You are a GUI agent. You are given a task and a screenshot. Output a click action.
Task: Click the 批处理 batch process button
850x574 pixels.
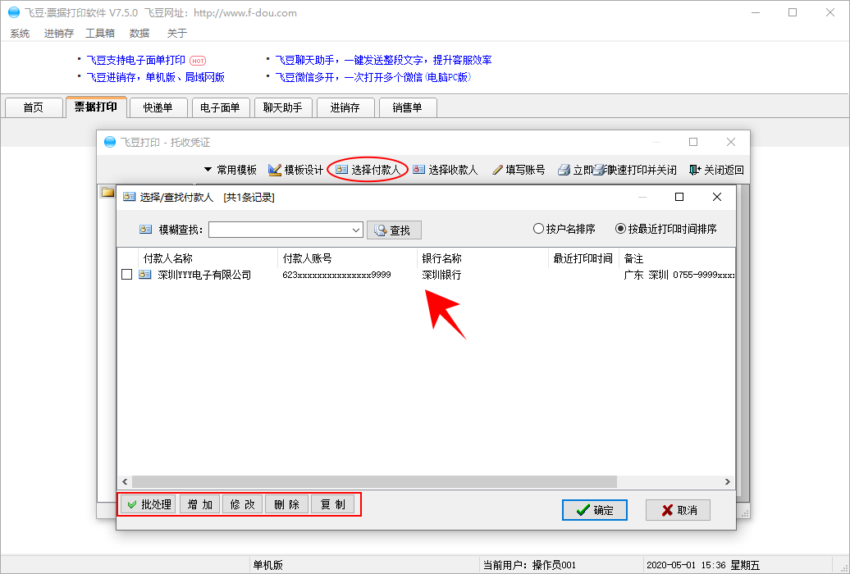click(148, 504)
